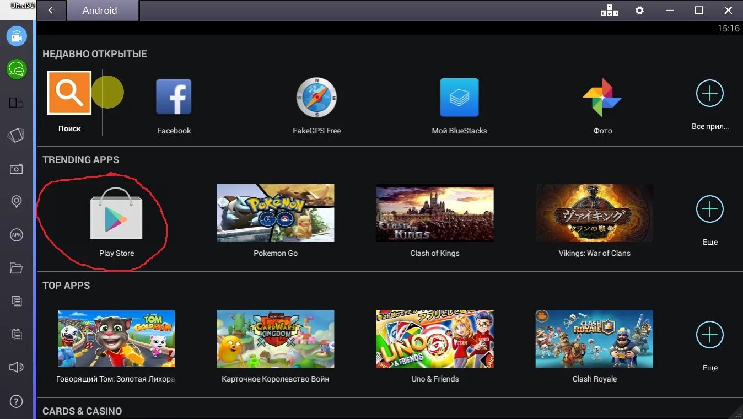Click the speaker volume sidebar icon
Image resolution: width=743 pixels, height=419 pixels.
(17, 367)
